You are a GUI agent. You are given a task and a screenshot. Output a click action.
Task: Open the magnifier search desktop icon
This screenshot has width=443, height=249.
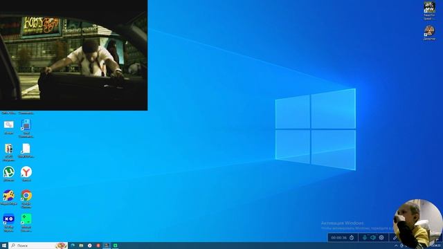9,124
